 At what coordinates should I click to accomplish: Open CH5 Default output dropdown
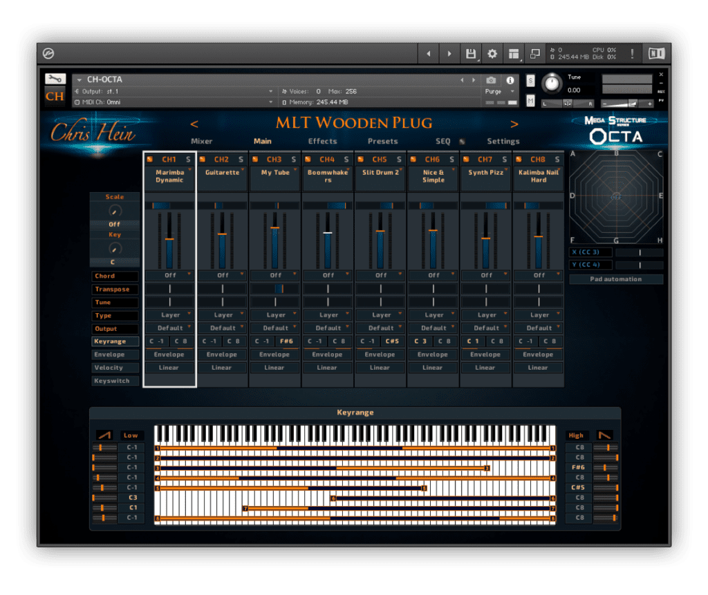(x=381, y=328)
